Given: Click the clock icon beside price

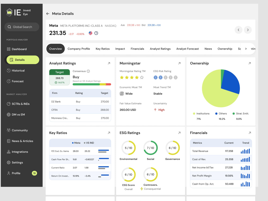Looking at the screenshot, I should coord(96,33).
